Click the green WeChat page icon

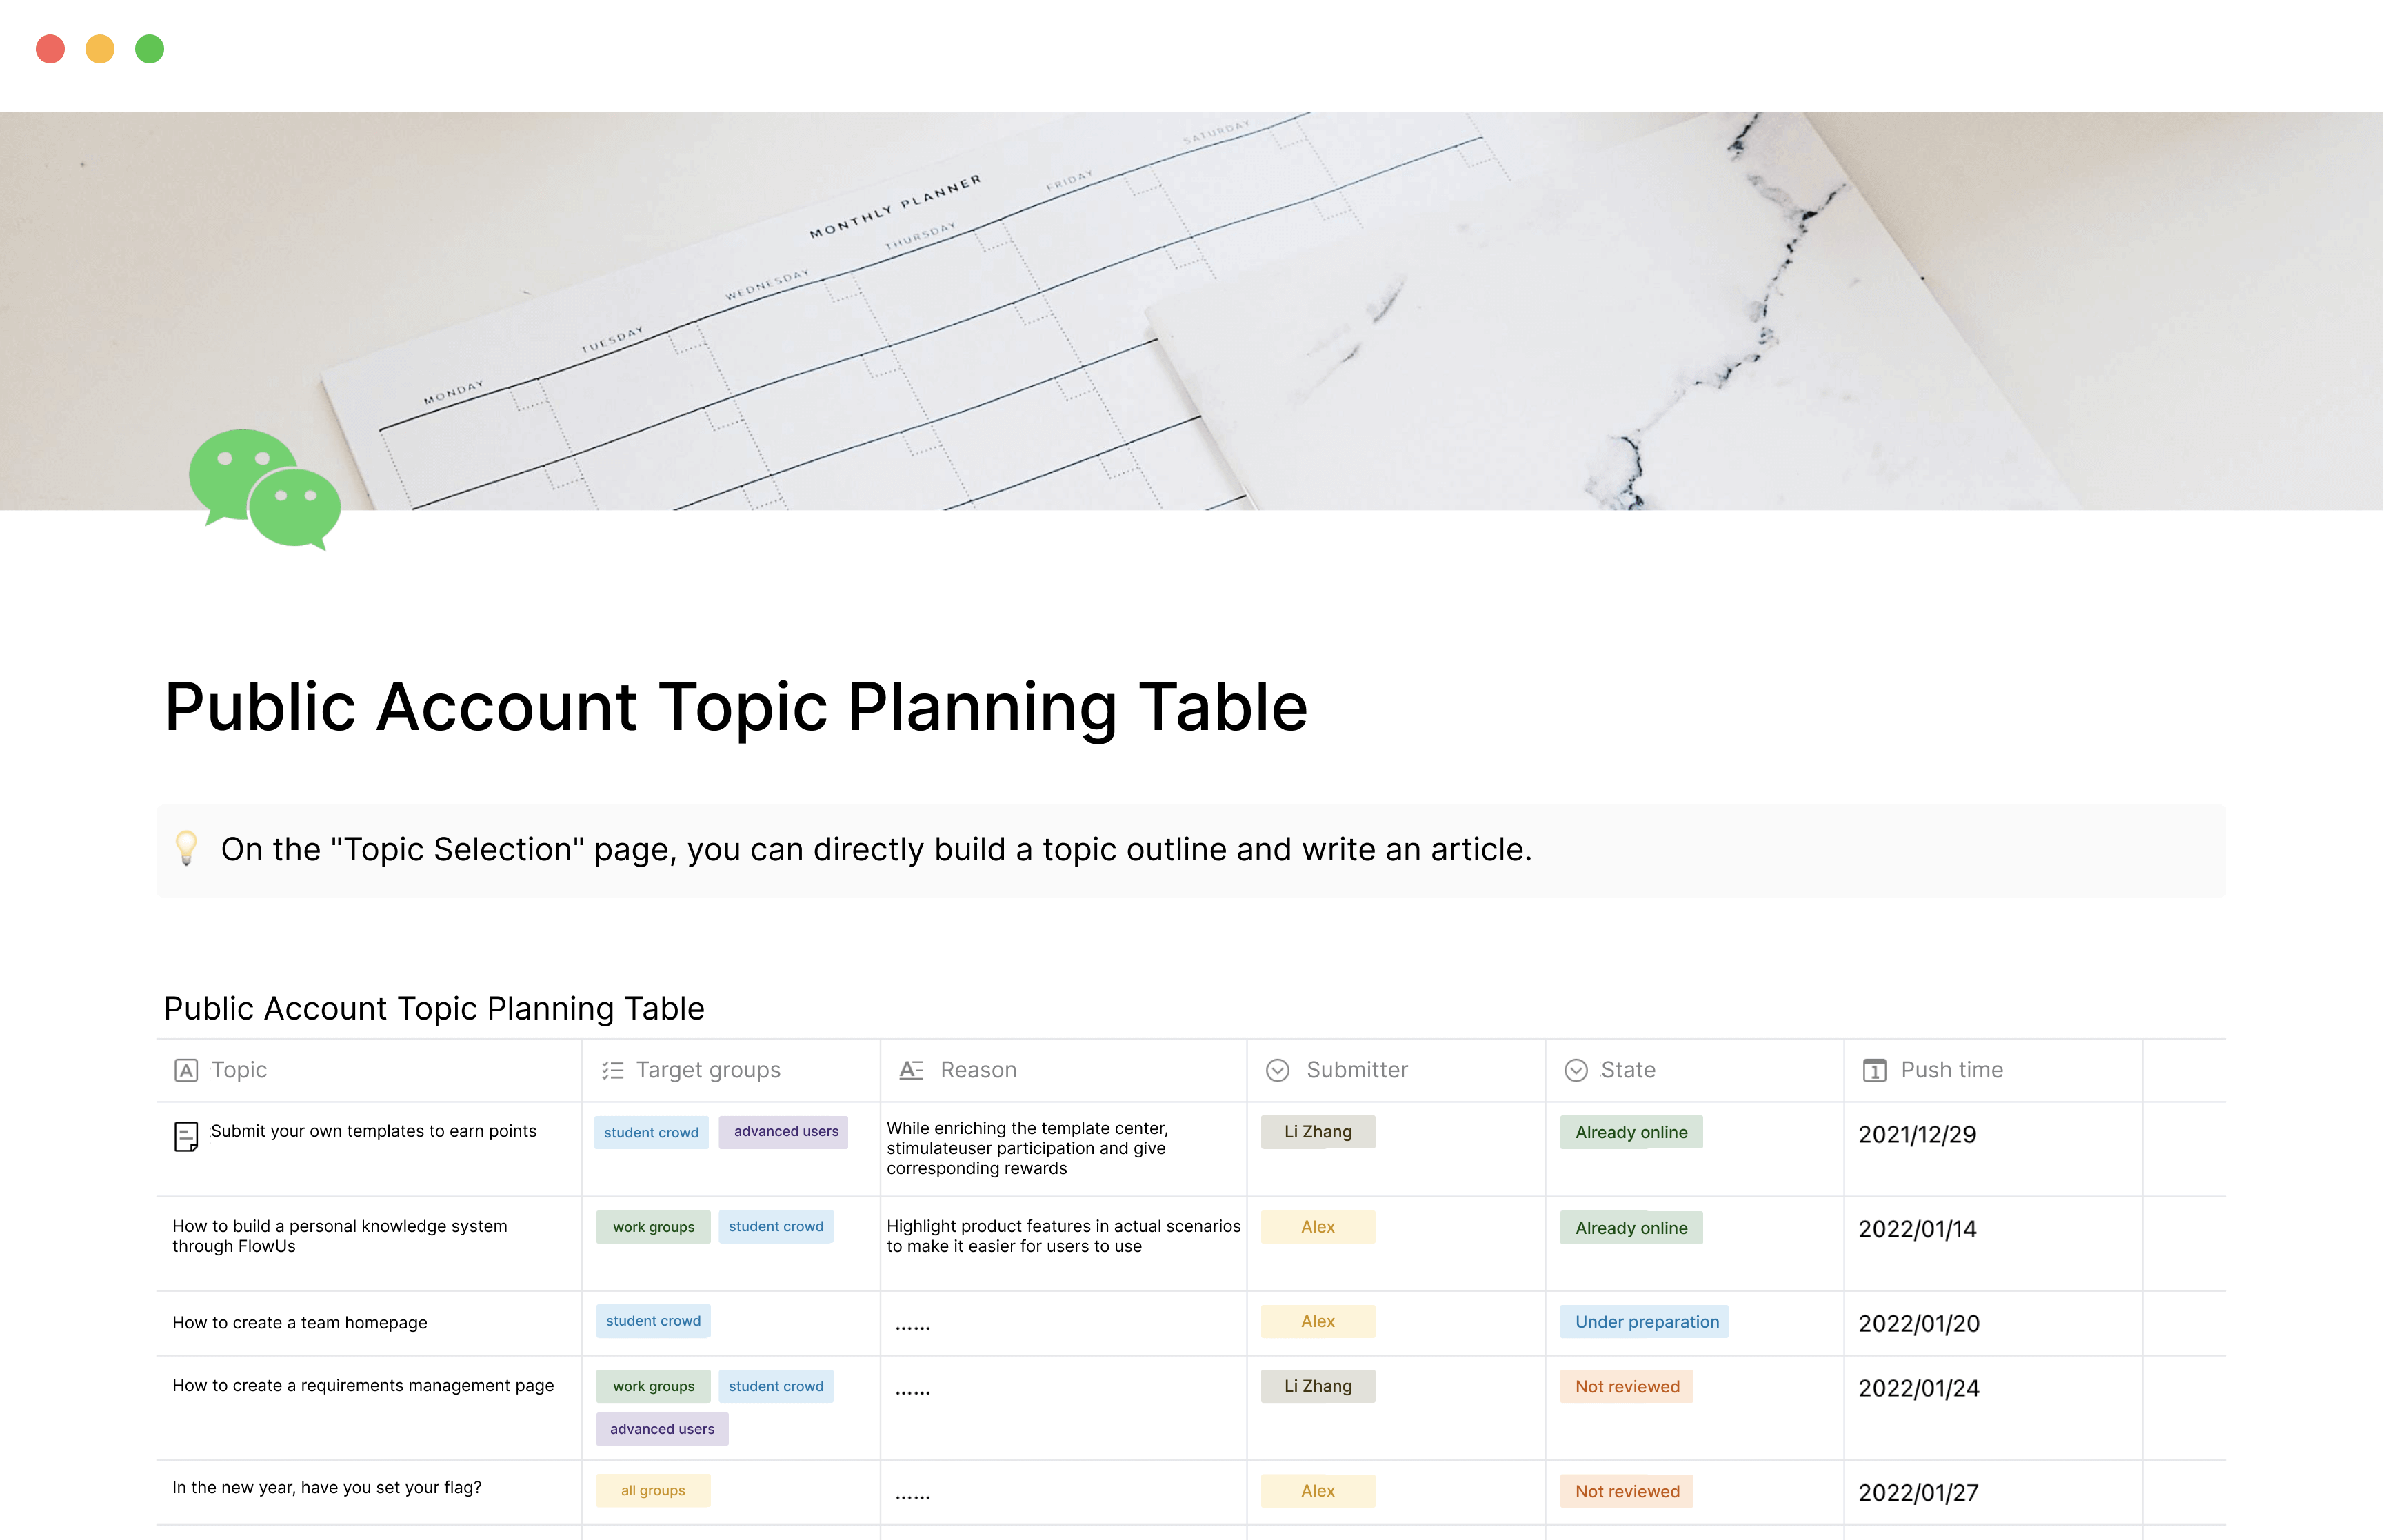pyautogui.click(x=265, y=488)
